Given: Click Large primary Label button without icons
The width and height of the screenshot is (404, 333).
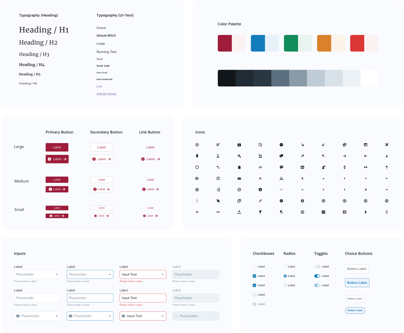Looking at the screenshot, I should [x=57, y=147].
